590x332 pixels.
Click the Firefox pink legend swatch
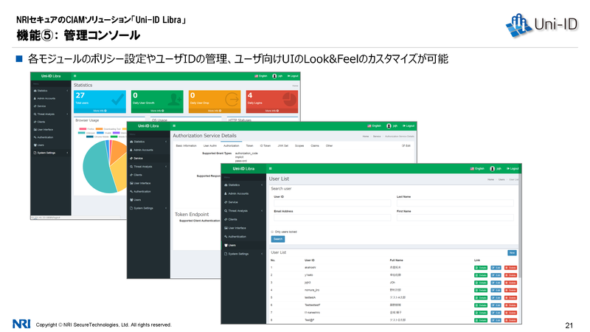pos(83,128)
